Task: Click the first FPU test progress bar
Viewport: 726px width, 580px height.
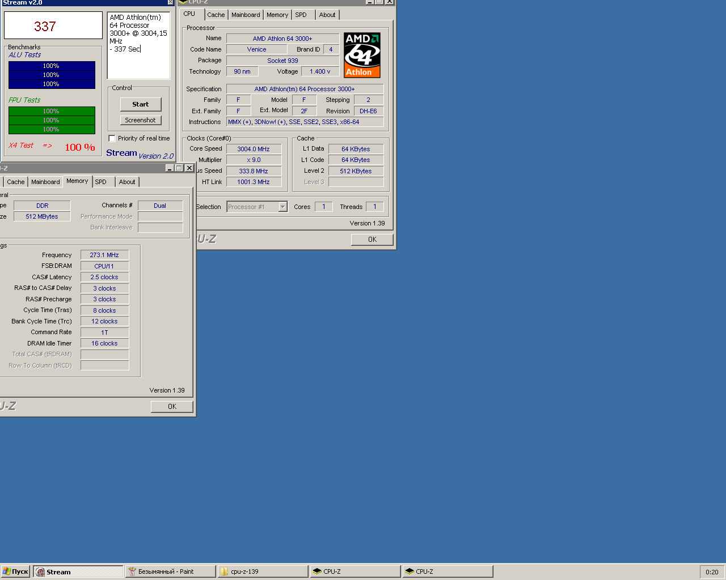Action: 52,111
